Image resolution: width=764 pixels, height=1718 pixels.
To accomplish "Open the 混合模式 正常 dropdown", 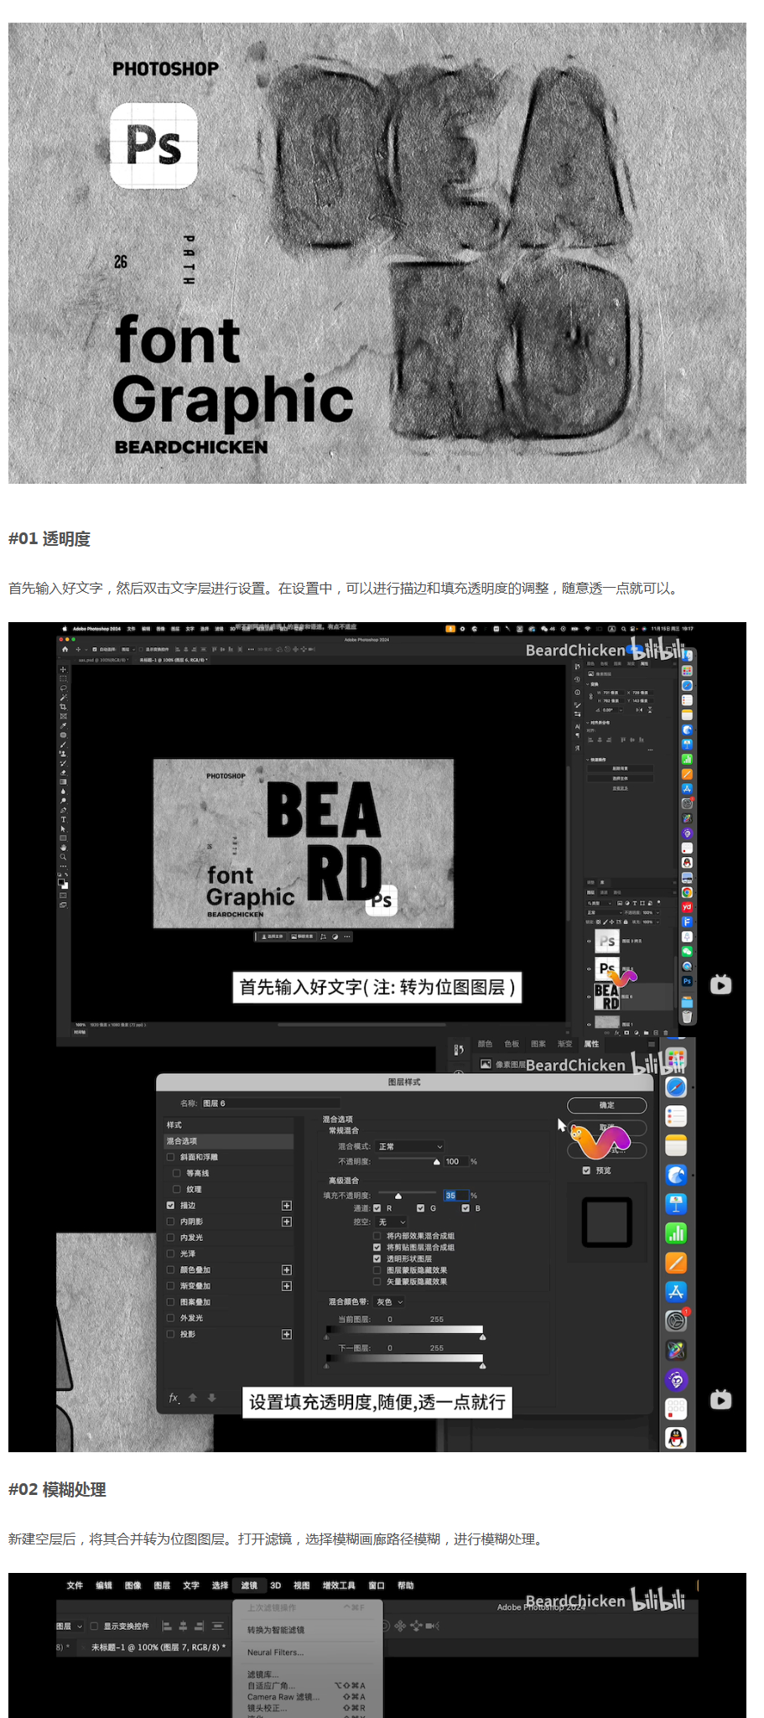I will [x=409, y=1146].
